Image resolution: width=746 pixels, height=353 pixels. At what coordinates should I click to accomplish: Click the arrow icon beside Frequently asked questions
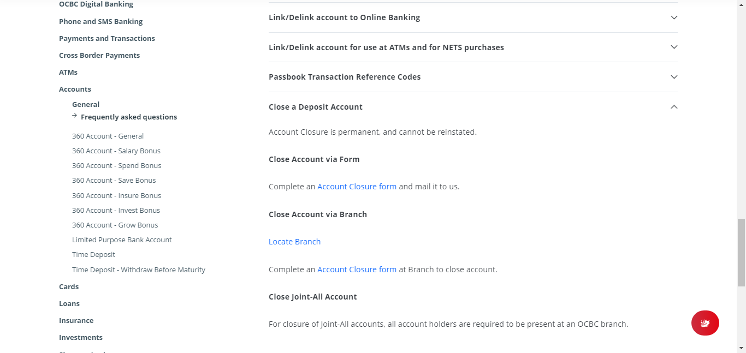[75, 116]
